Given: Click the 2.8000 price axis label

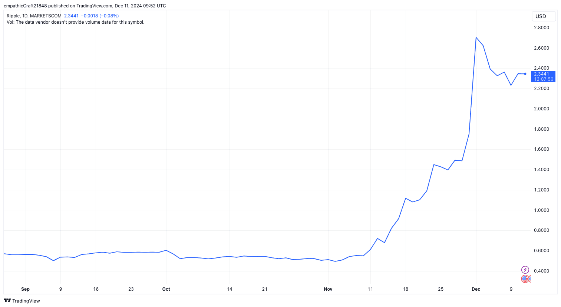Looking at the screenshot, I should (x=541, y=28).
